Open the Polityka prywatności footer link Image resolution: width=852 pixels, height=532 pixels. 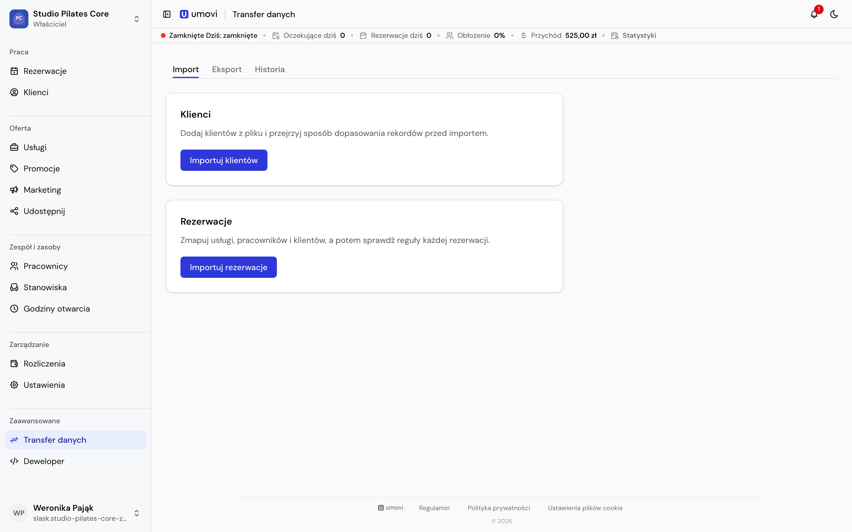pyautogui.click(x=498, y=508)
